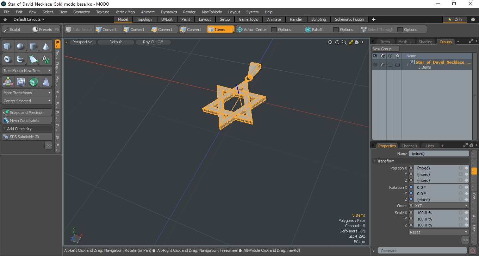
Task: Select the Bend deform grid icon
Action: click(21, 82)
